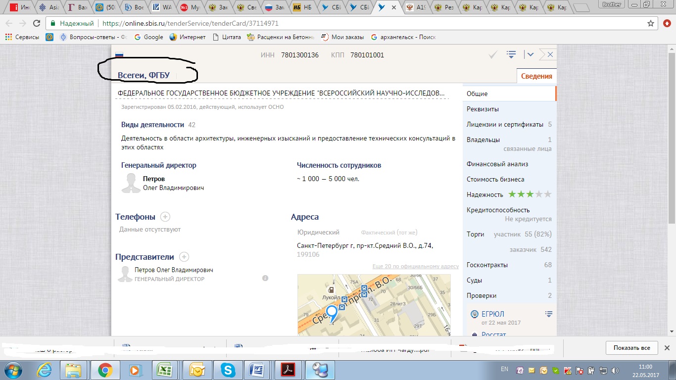
Task: Open the Финансовый анализ sidebar section
Action: point(497,164)
